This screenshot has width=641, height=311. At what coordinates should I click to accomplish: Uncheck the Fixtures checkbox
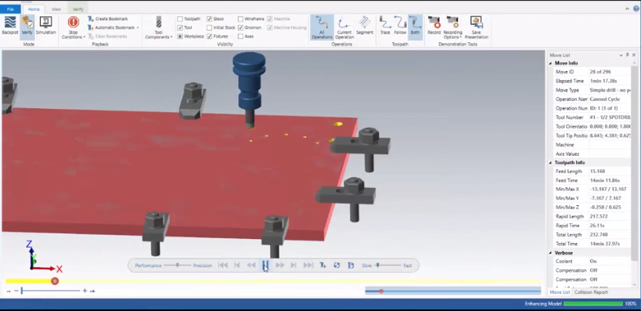pyautogui.click(x=209, y=36)
